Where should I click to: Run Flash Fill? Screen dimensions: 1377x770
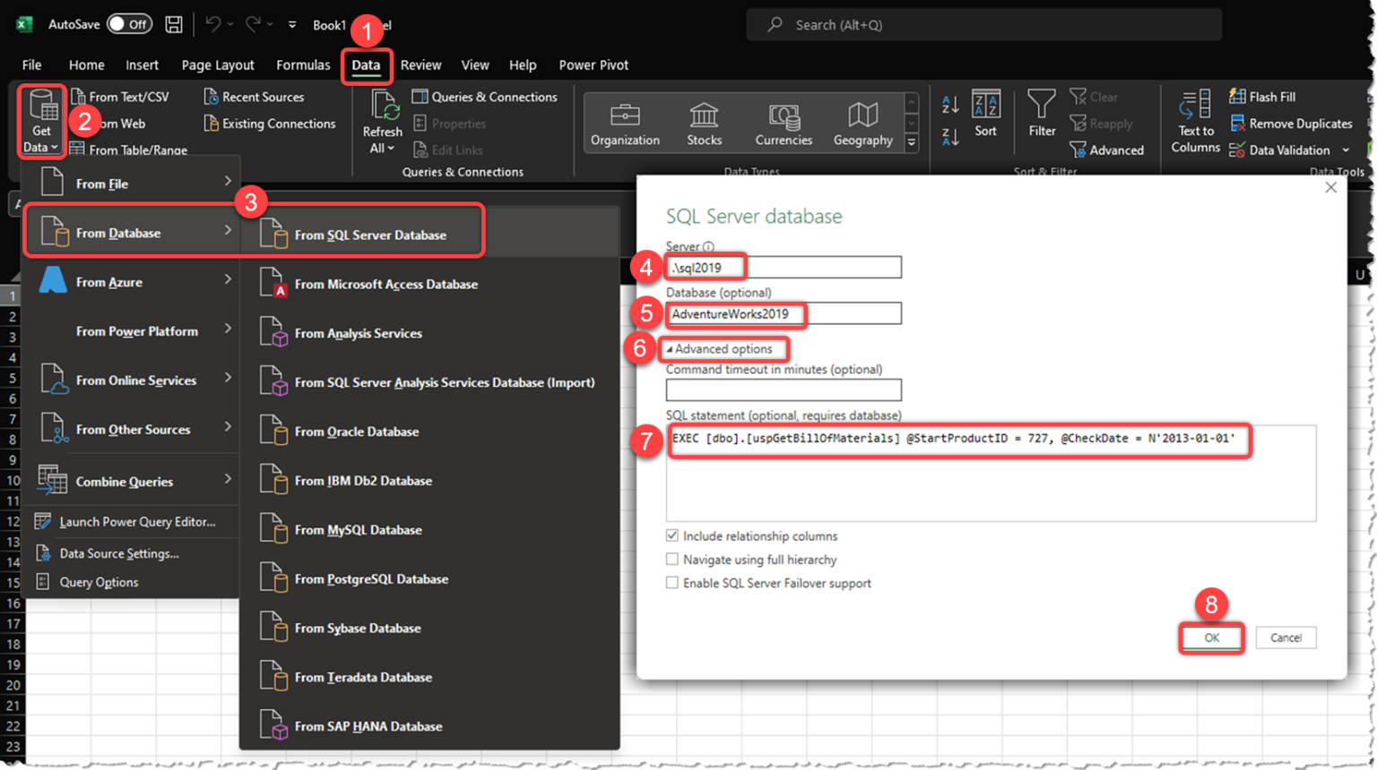pyautogui.click(x=1262, y=97)
